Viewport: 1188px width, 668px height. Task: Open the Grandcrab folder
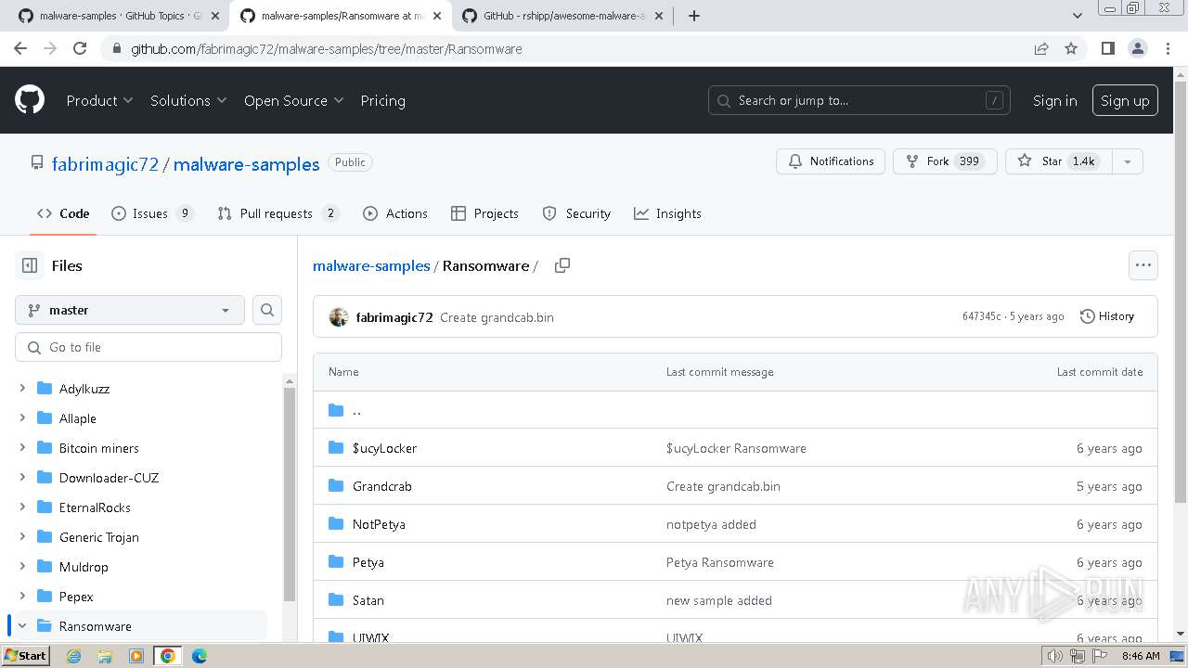tap(381, 486)
